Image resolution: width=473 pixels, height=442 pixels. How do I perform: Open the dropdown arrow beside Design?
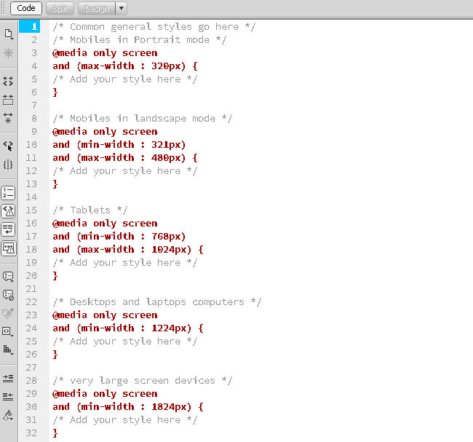click(x=121, y=9)
